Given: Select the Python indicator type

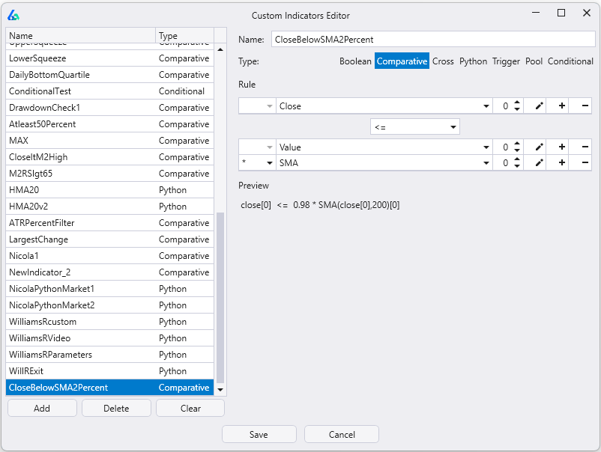Looking at the screenshot, I should click(x=473, y=61).
